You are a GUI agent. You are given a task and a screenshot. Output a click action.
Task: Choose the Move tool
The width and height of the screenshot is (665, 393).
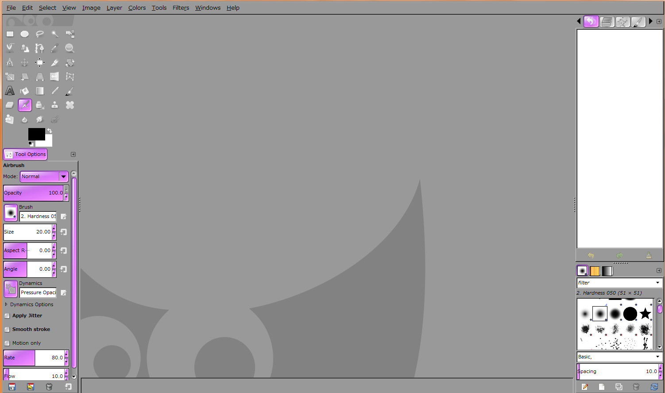25,62
